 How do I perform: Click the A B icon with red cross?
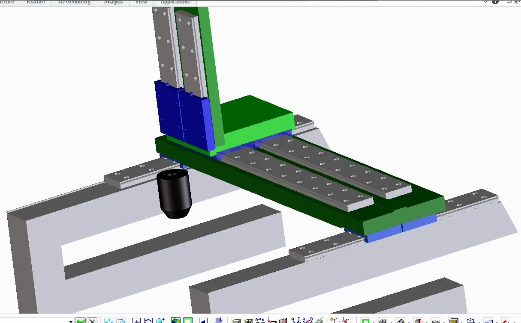point(307,320)
